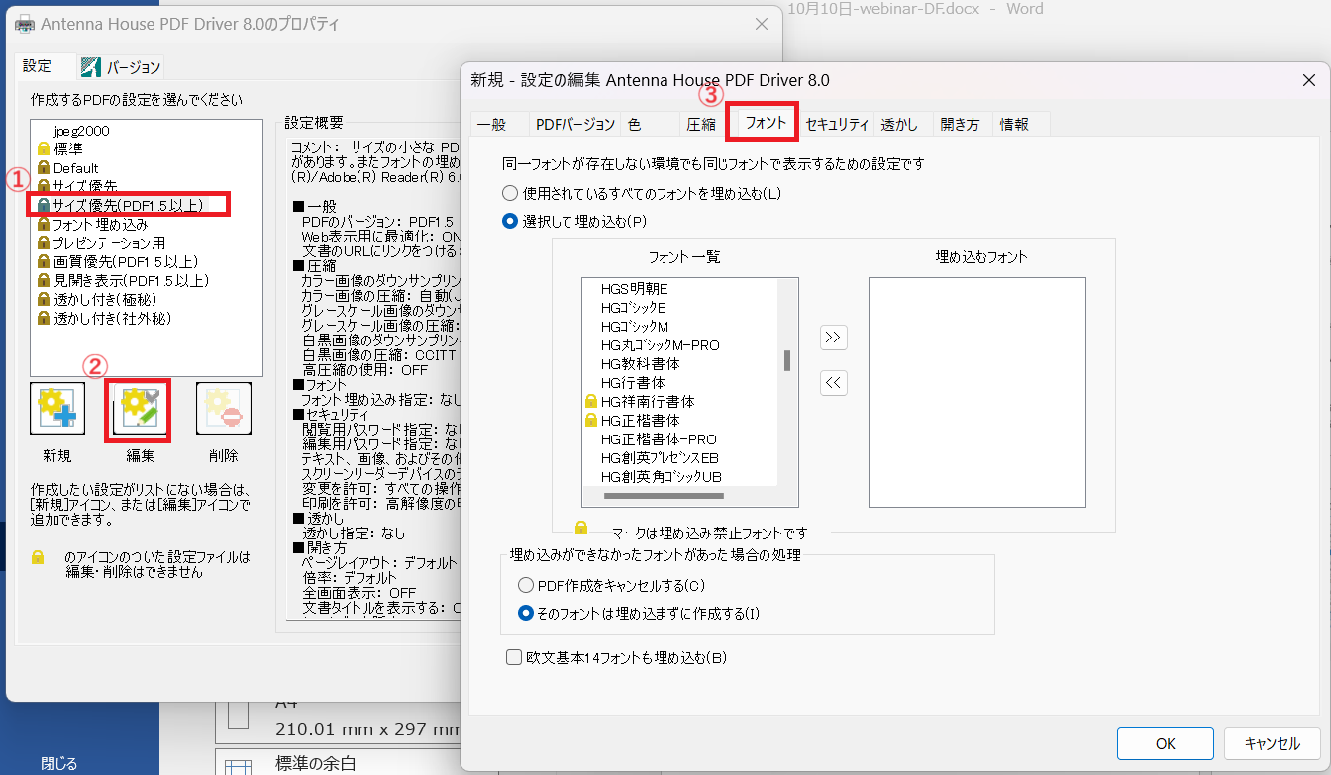Click the >> add font arrow button
Viewport: 1331px width, 775px height.
point(834,338)
